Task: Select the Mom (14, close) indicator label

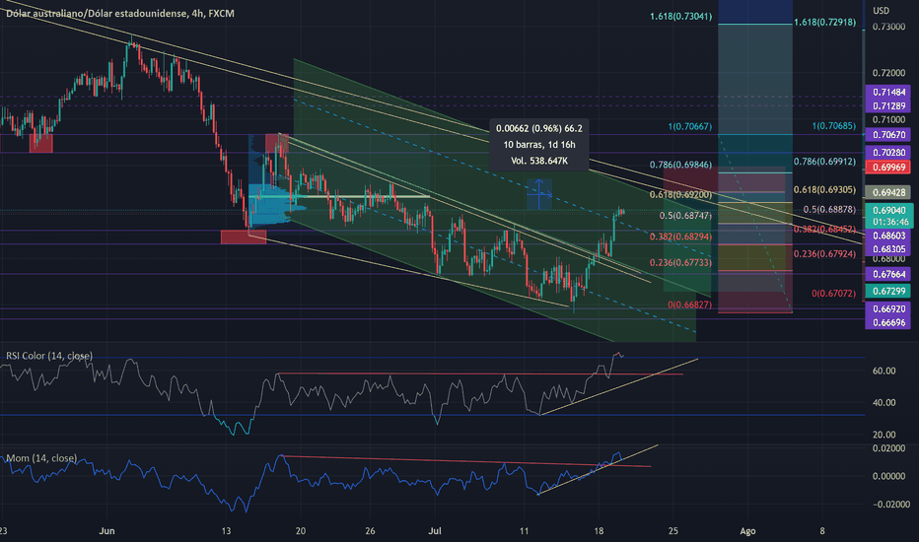Action: pyautogui.click(x=41, y=458)
